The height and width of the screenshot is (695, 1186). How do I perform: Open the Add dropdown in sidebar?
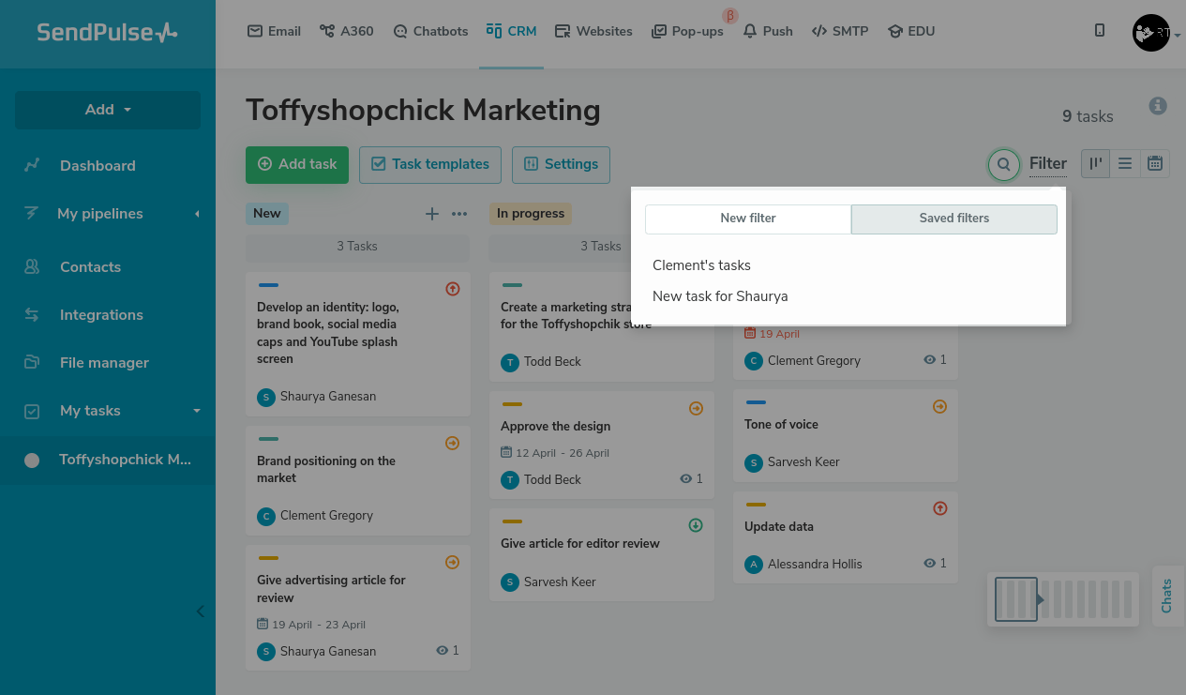coord(108,110)
